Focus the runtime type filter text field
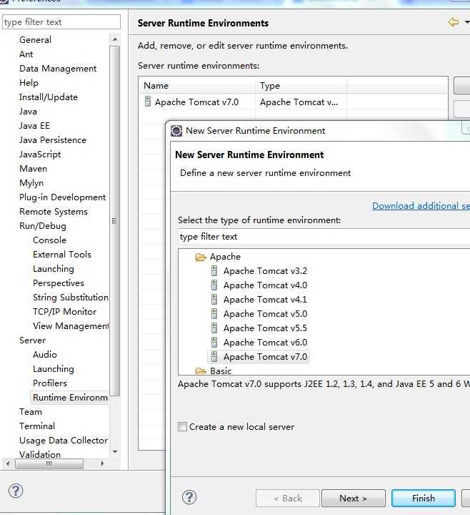 point(324,237)
